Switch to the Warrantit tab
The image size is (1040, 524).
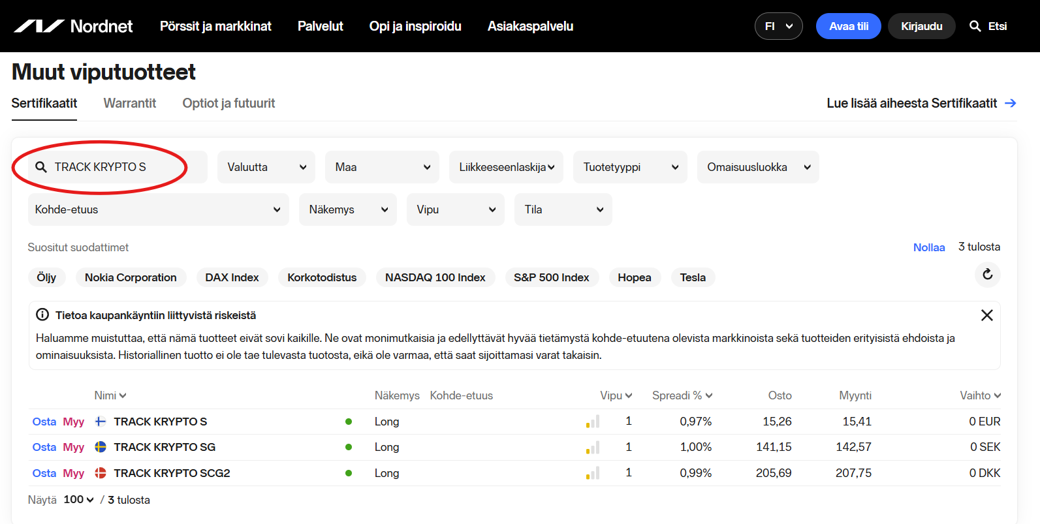(129, 103)
